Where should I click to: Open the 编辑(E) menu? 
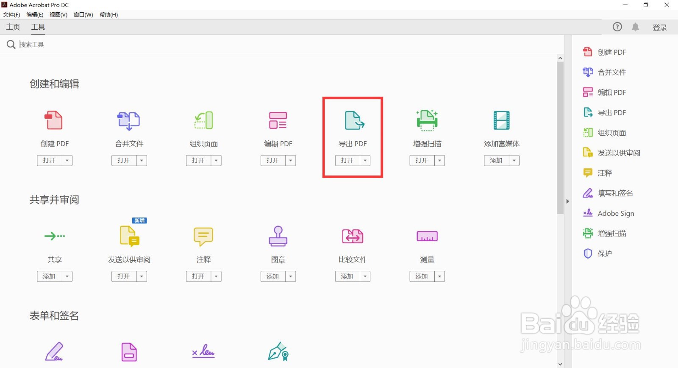pyautogui.click(x=35, y=14)
